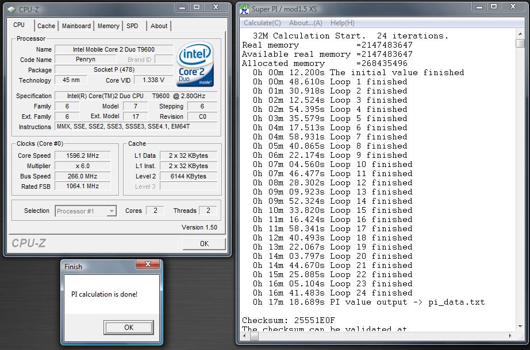Screen dimensions: 530x350
Task: Click the Super PI horizontal scrollbar thumb
Action: click(x=254, y=336)
